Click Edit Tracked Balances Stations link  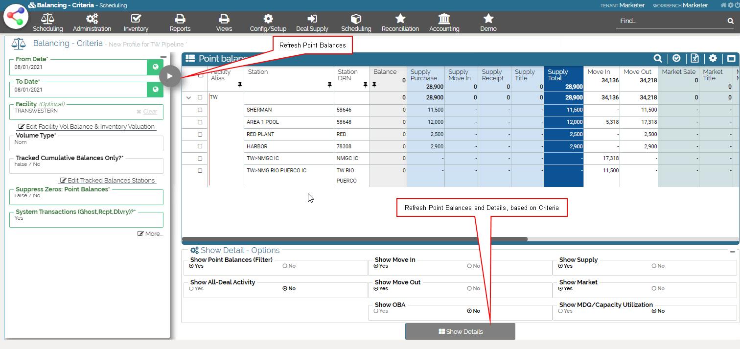pyautogui.click(x=107, y=180)
